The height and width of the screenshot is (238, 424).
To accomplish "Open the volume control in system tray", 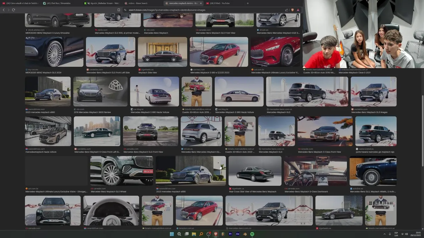I will (x=406, y=234).
